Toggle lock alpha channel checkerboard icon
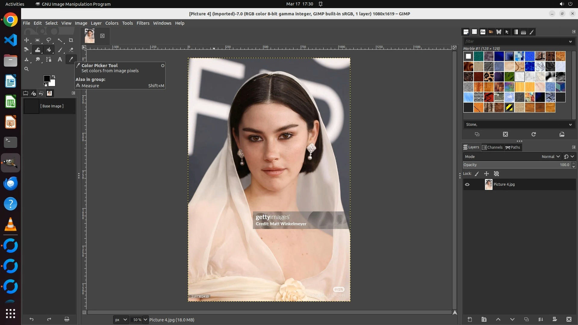This screenshot has height=325, width=578. 496,174
